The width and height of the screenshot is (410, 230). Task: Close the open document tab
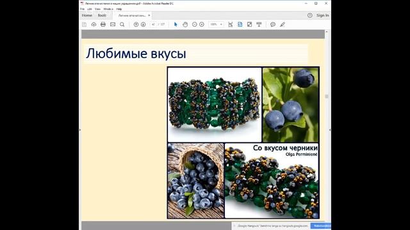point(149,15)
